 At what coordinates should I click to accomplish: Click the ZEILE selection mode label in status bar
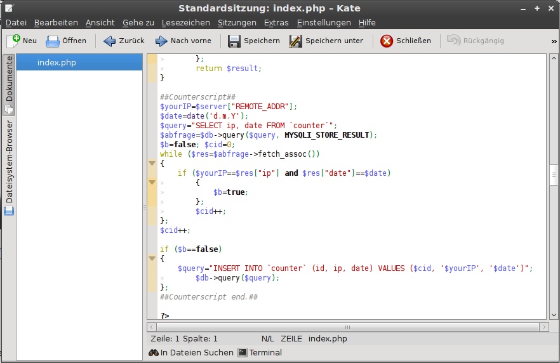[291, 339]
